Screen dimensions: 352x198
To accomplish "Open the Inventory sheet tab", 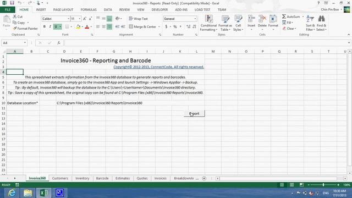I will pos(82,178).
